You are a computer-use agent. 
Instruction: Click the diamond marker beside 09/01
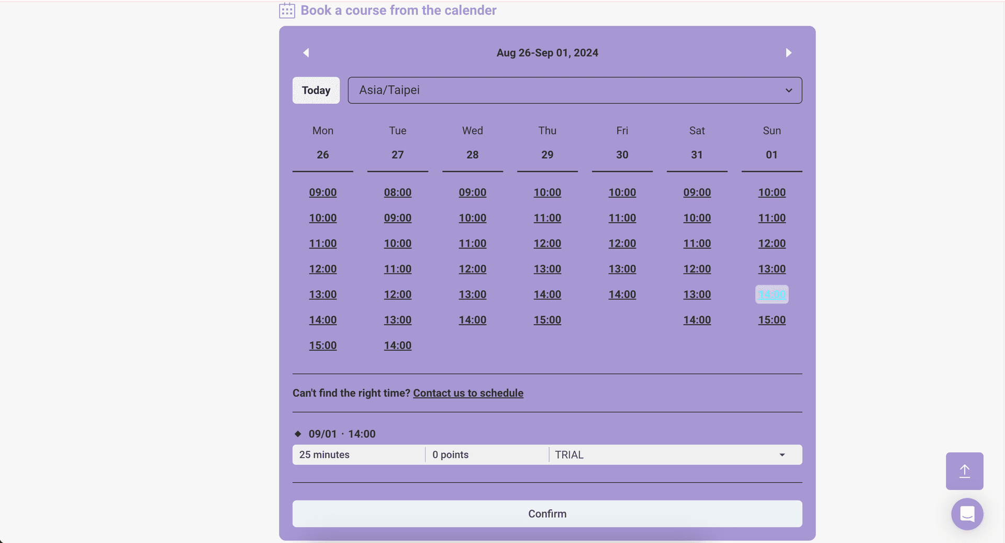(x=298, y=434)
